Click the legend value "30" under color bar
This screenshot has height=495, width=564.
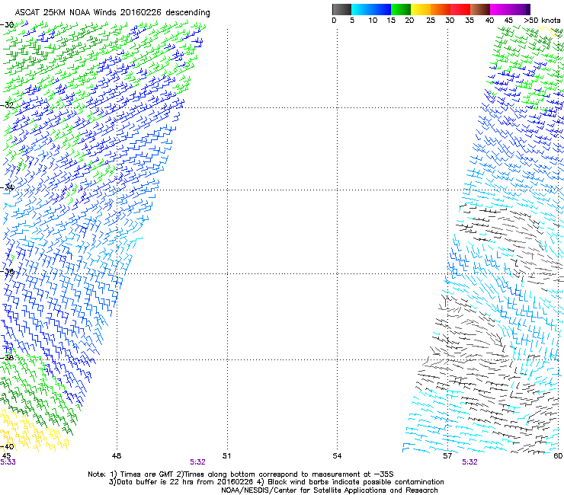pos(450,21)
